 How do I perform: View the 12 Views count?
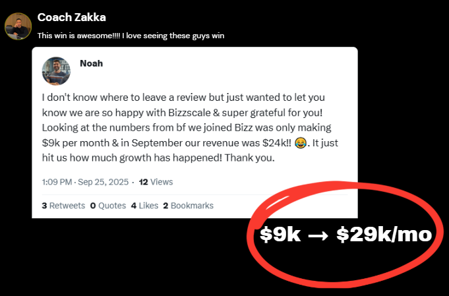[x=156, y=182]
